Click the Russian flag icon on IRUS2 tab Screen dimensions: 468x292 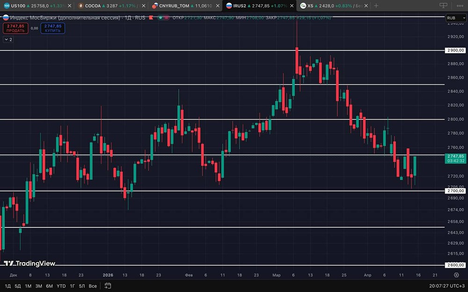coord(229,6)
